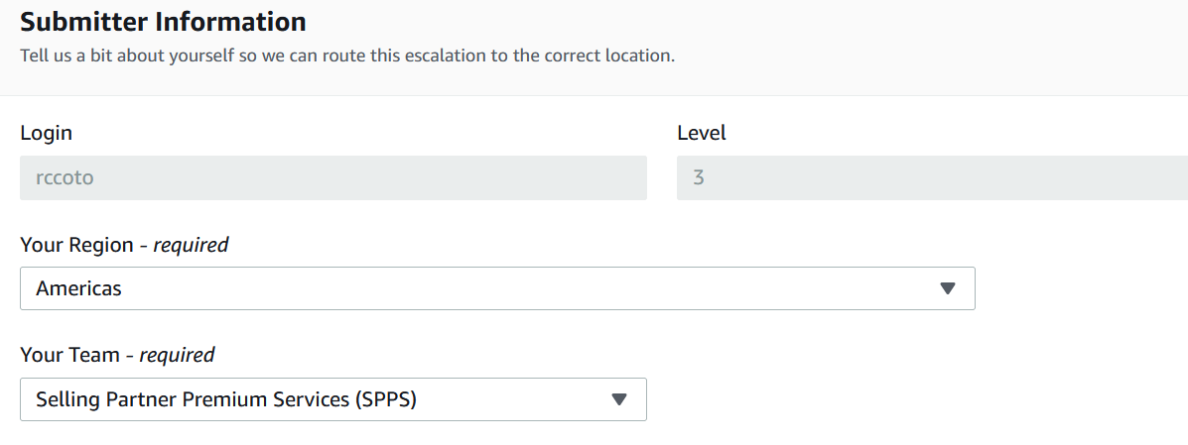Screen dimensions: 1188x445
Task: Click the Your Region dropdown arrow icon
Action: [x=947, y=288]
